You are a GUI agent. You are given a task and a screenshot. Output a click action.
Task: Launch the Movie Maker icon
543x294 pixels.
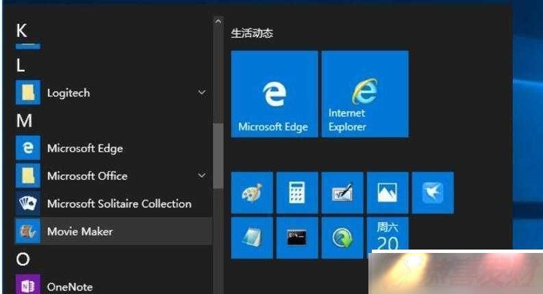tap(28, 231)
